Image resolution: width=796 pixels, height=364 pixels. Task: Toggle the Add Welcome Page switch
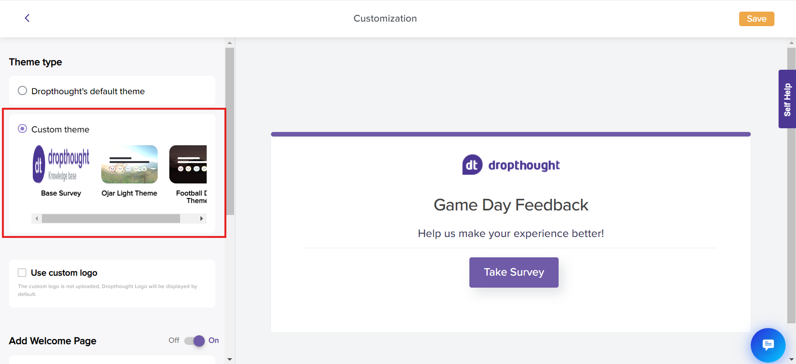click(195, 341)
